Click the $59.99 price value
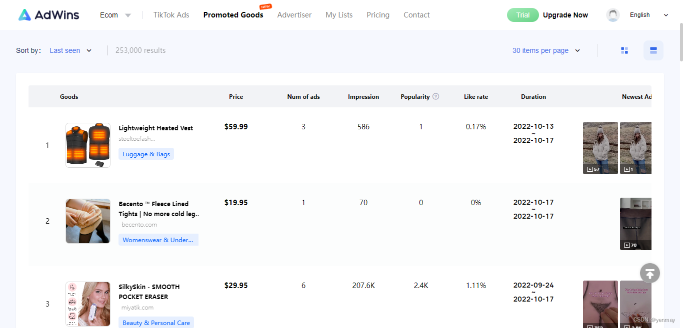683x328 pixels. (236, 127)
